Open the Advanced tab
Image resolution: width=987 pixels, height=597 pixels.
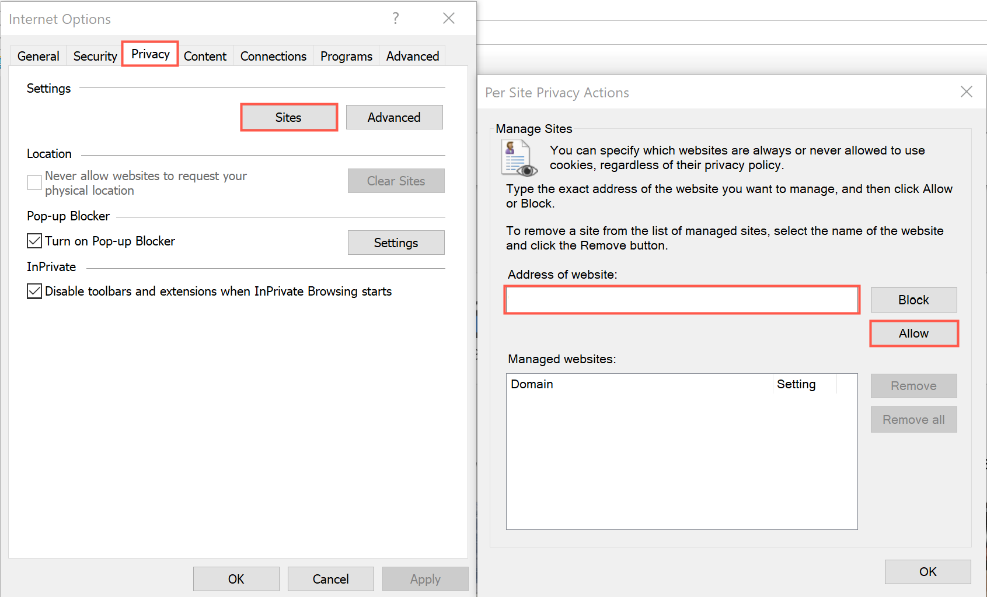412,55
